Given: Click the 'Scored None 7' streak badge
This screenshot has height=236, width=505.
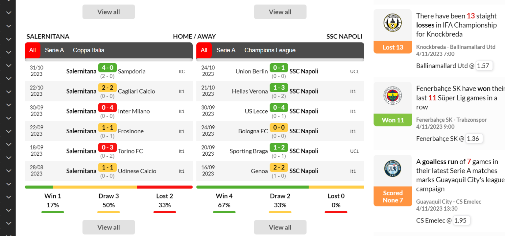Looking at the screenshot, I should point(393,196).
